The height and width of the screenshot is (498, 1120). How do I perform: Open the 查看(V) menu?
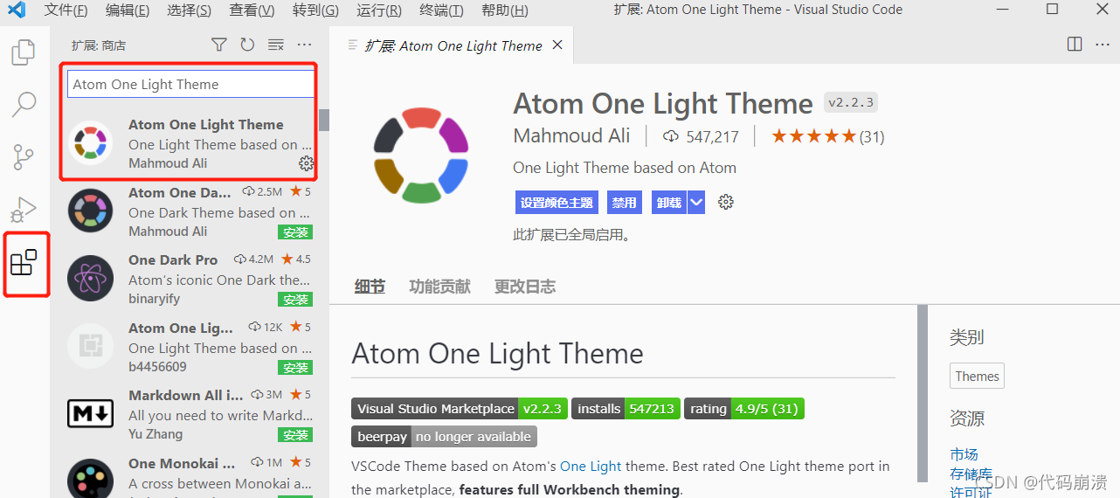pos(252,10)
